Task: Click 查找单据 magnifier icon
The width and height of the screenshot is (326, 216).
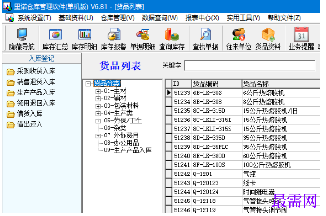Action: [205, 34]
